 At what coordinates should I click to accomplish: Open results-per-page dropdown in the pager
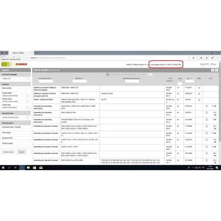149,75
